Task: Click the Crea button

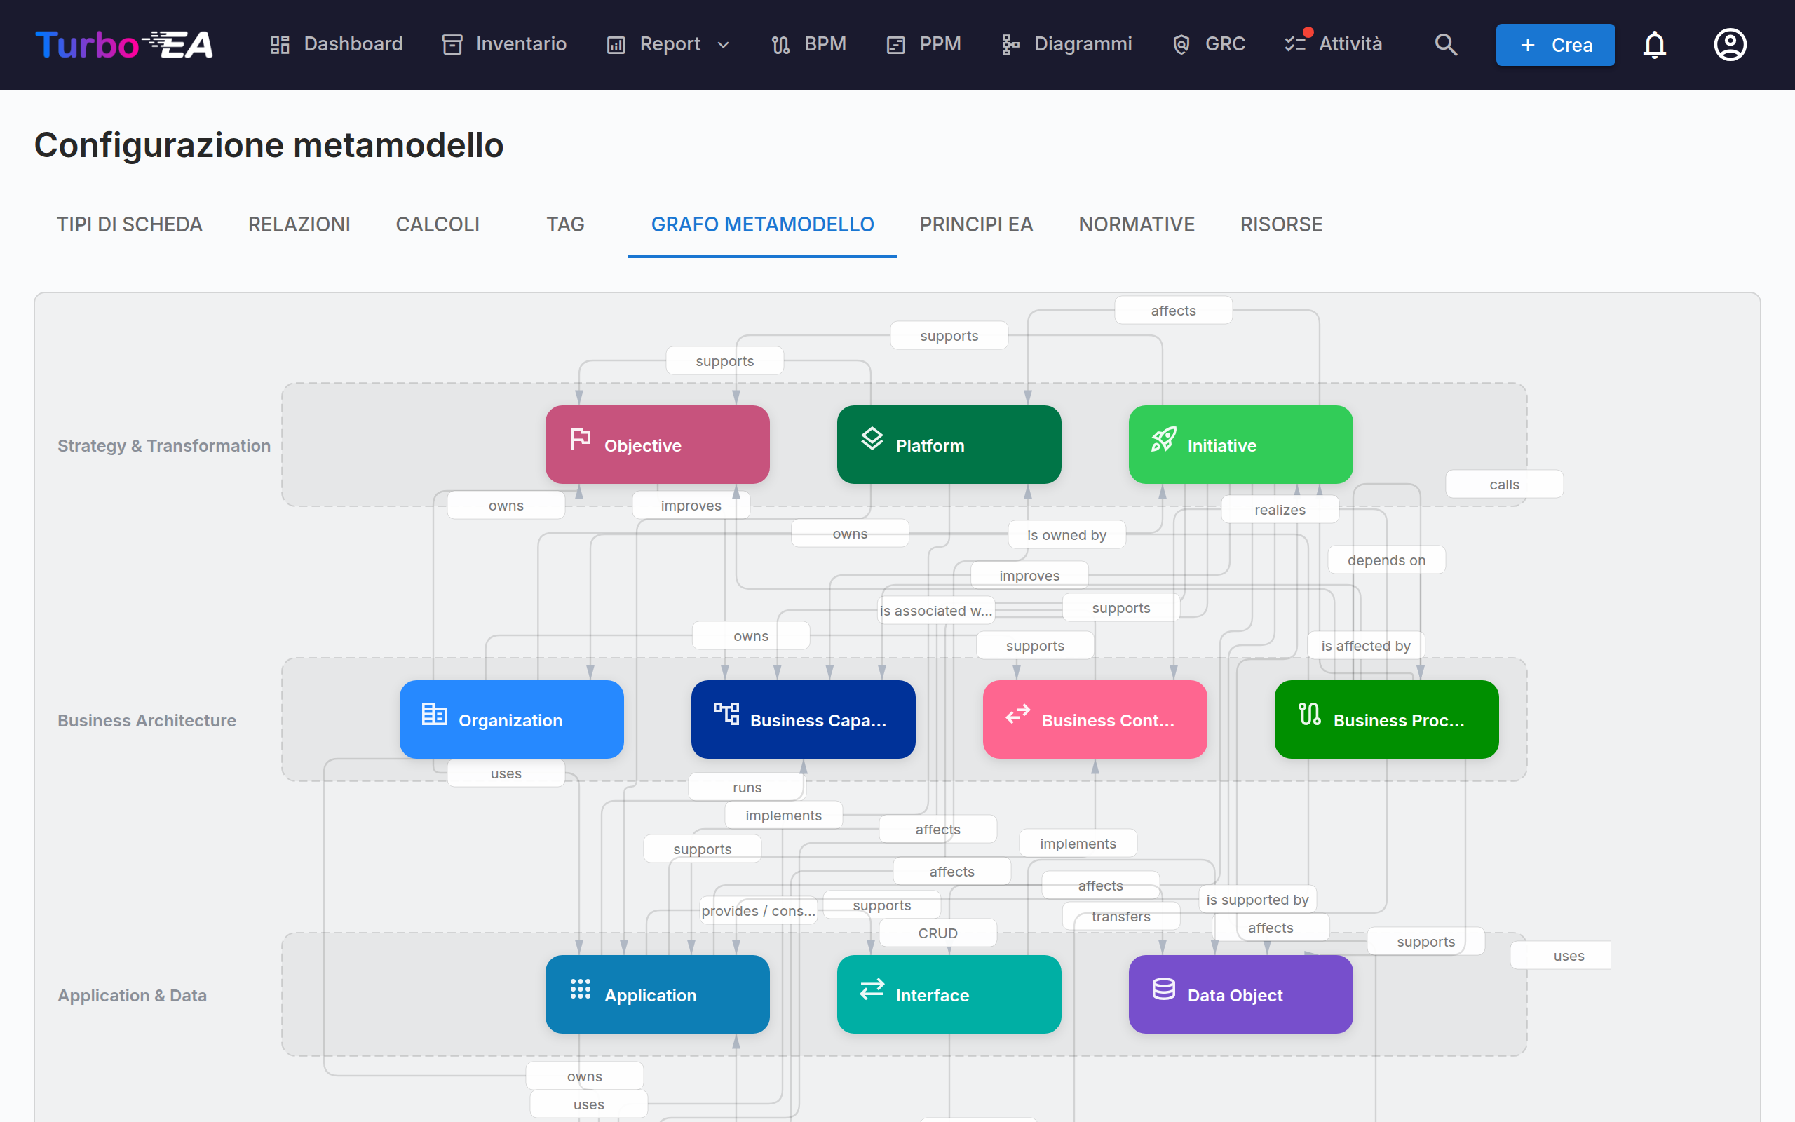Action: point(1555,44)
